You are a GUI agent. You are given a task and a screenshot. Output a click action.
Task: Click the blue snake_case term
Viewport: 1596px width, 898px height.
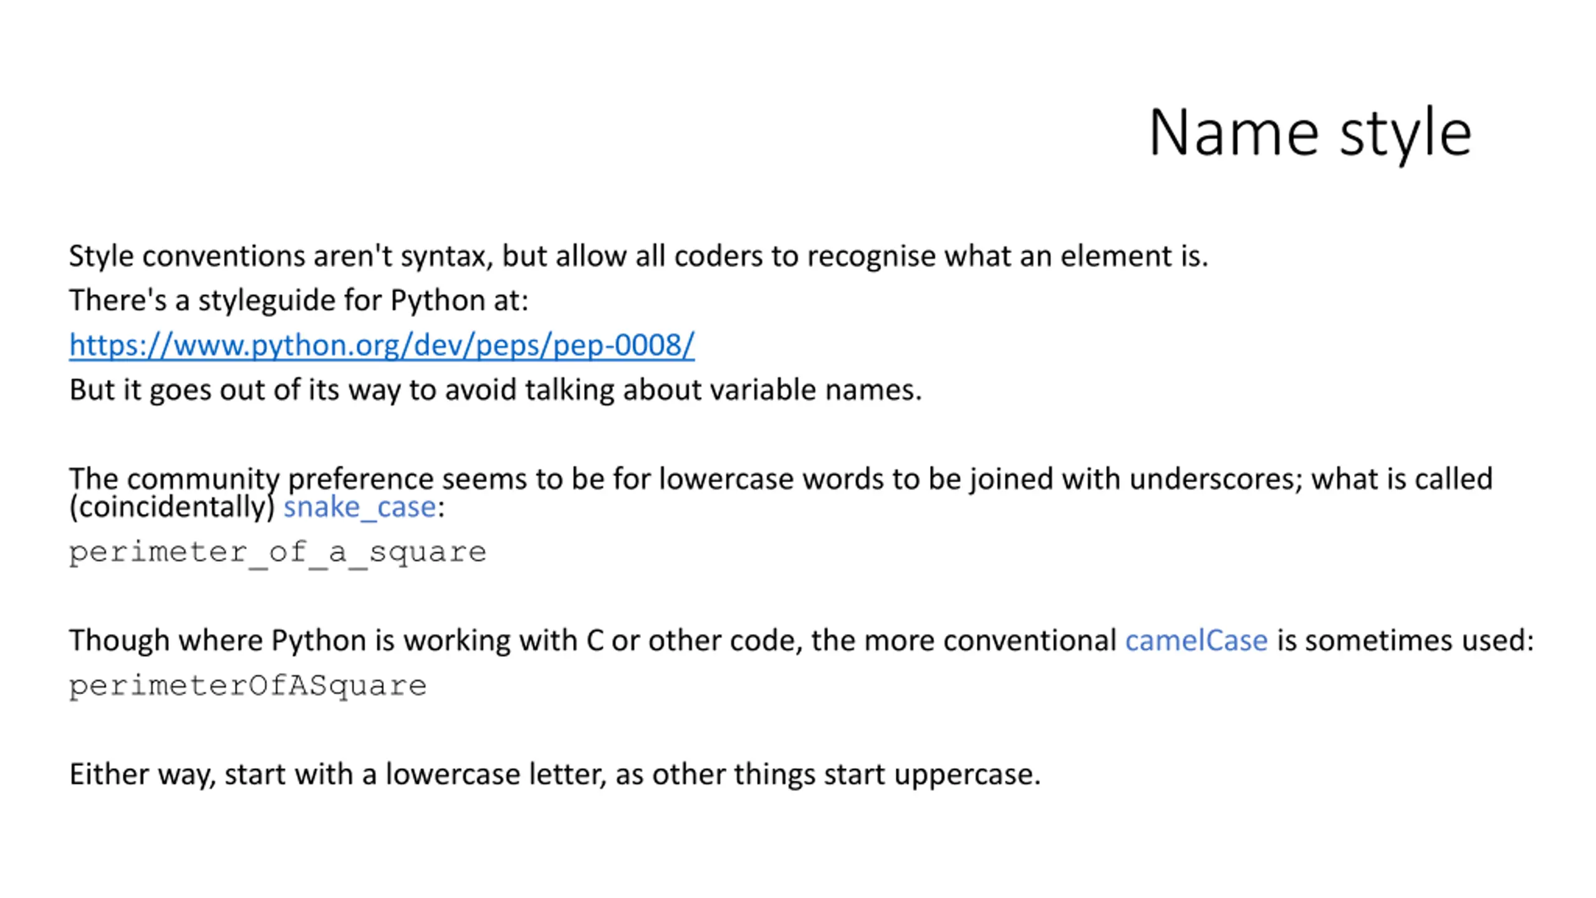click(x=360, y=507)
